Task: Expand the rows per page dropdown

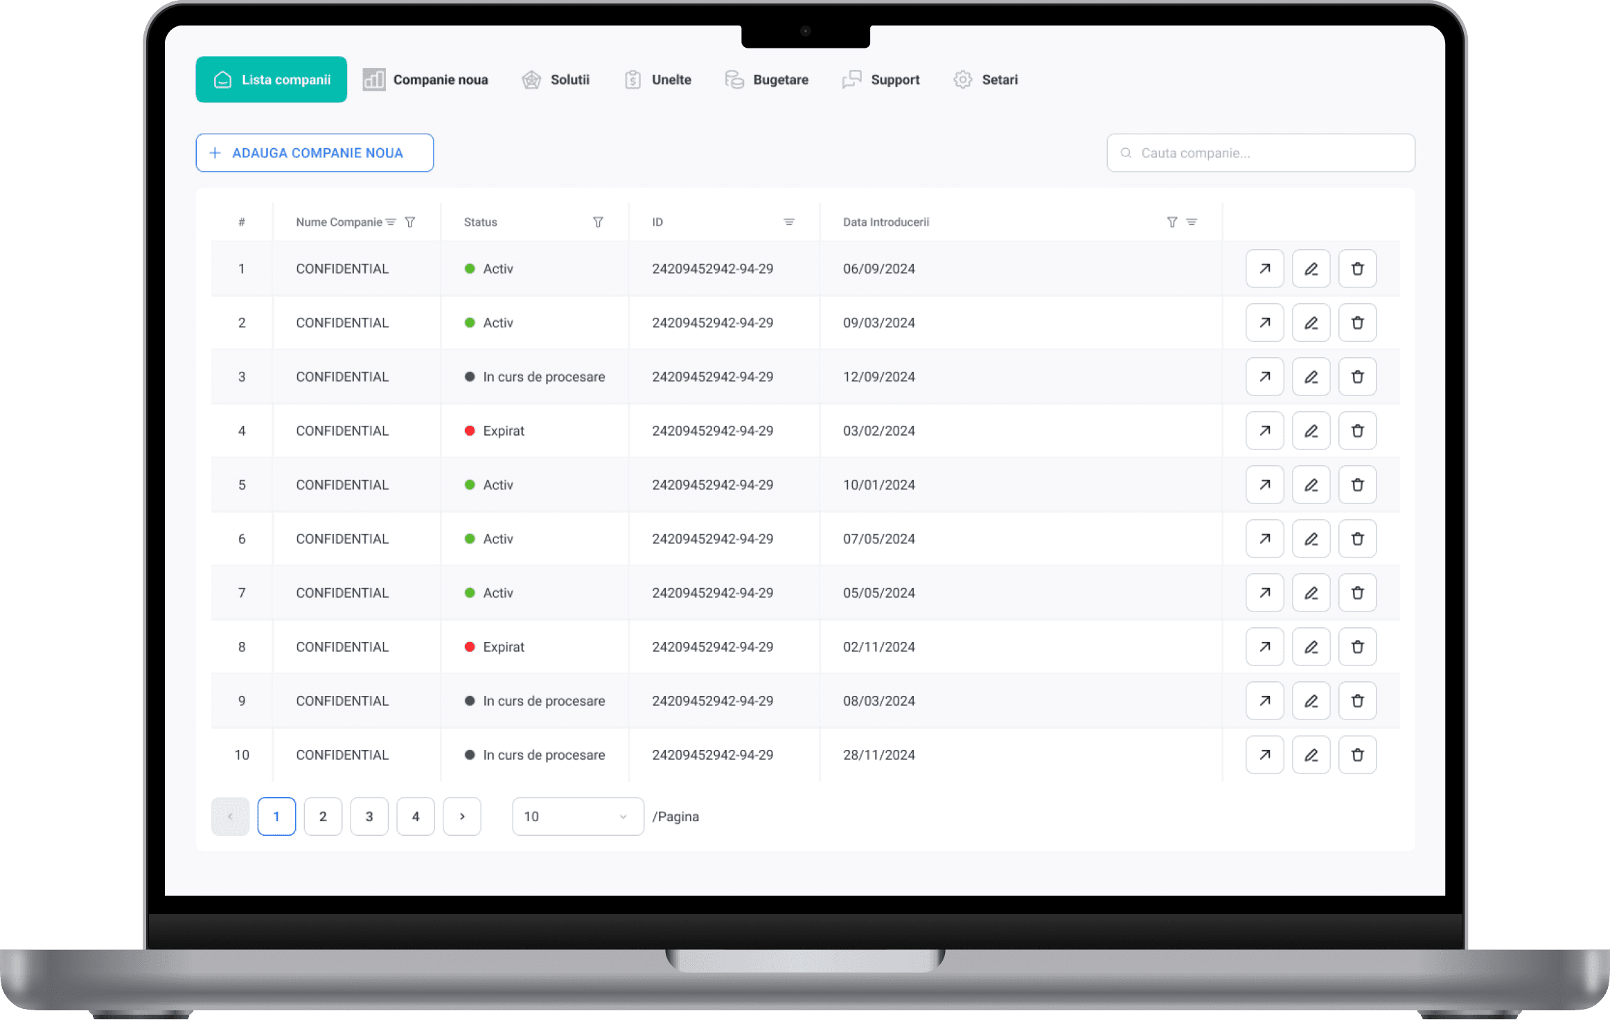Action: 578,816
